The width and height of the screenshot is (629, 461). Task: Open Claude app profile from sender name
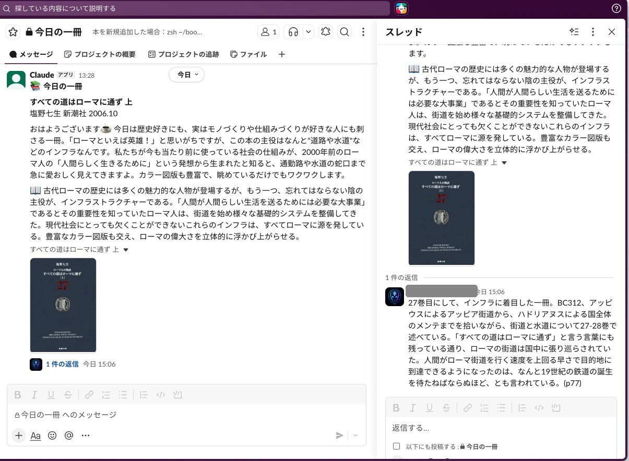coord(42,75)
